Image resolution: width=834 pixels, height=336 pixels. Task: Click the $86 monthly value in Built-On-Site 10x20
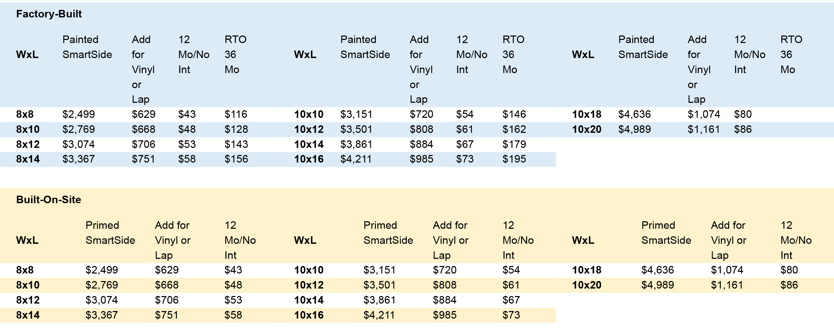coord(789,285)
